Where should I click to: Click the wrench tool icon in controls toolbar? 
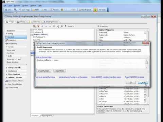point(62,26)
